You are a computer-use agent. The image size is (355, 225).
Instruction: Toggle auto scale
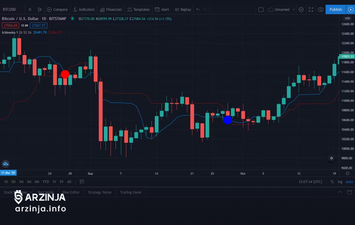(x=349, y=181)
